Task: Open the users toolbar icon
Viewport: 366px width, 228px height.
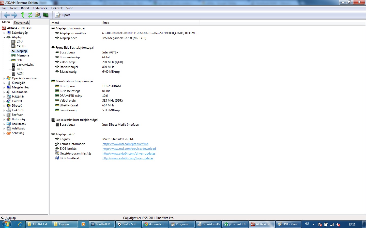Action: pos(38,15)
